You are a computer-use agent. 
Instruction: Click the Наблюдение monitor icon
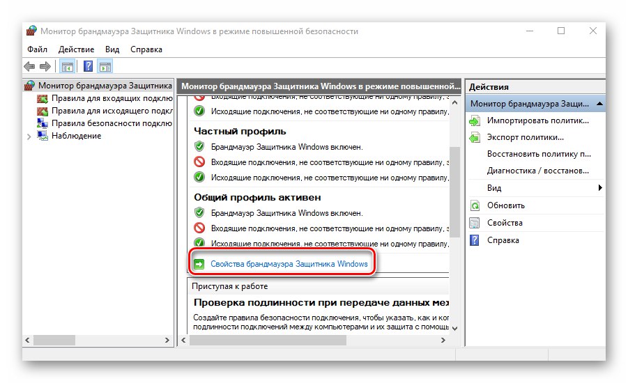click(42, 136)
